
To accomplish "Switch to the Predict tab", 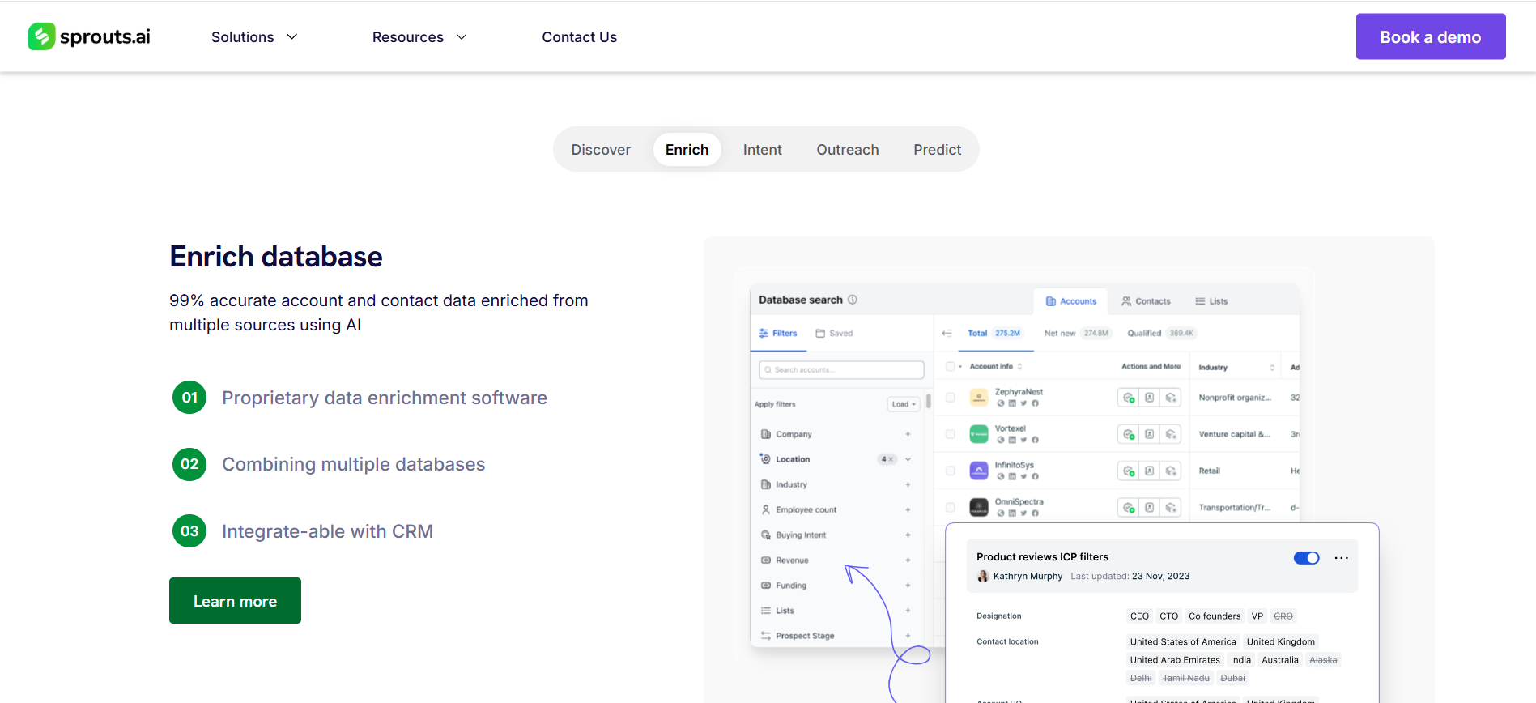I will [x=938, y=150].
